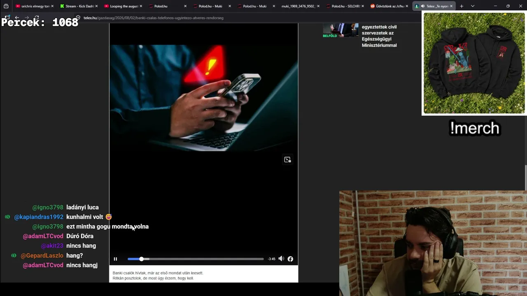527x296 pixels.
Task: Click the chat message 'nincs hangj'
Action: point(82,266)
